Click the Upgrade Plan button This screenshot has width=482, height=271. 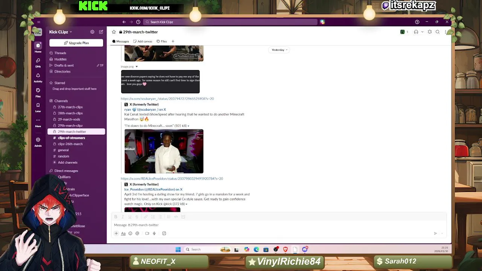(x=76, y=43)
